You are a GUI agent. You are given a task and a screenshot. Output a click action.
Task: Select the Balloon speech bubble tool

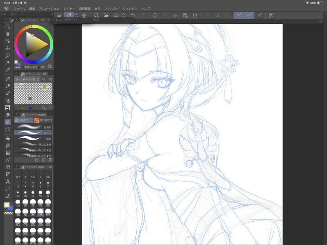8,189
